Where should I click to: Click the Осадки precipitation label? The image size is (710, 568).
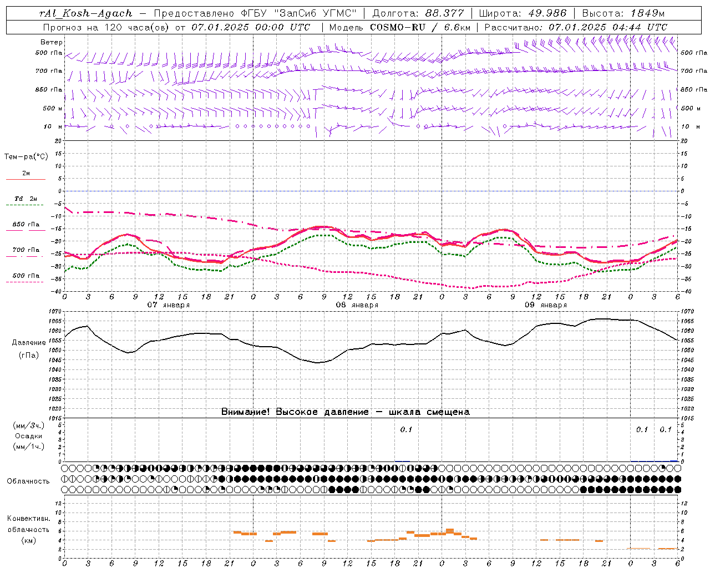[x=28, y=436]
